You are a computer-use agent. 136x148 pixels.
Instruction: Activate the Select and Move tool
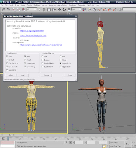tap(59, 10)
